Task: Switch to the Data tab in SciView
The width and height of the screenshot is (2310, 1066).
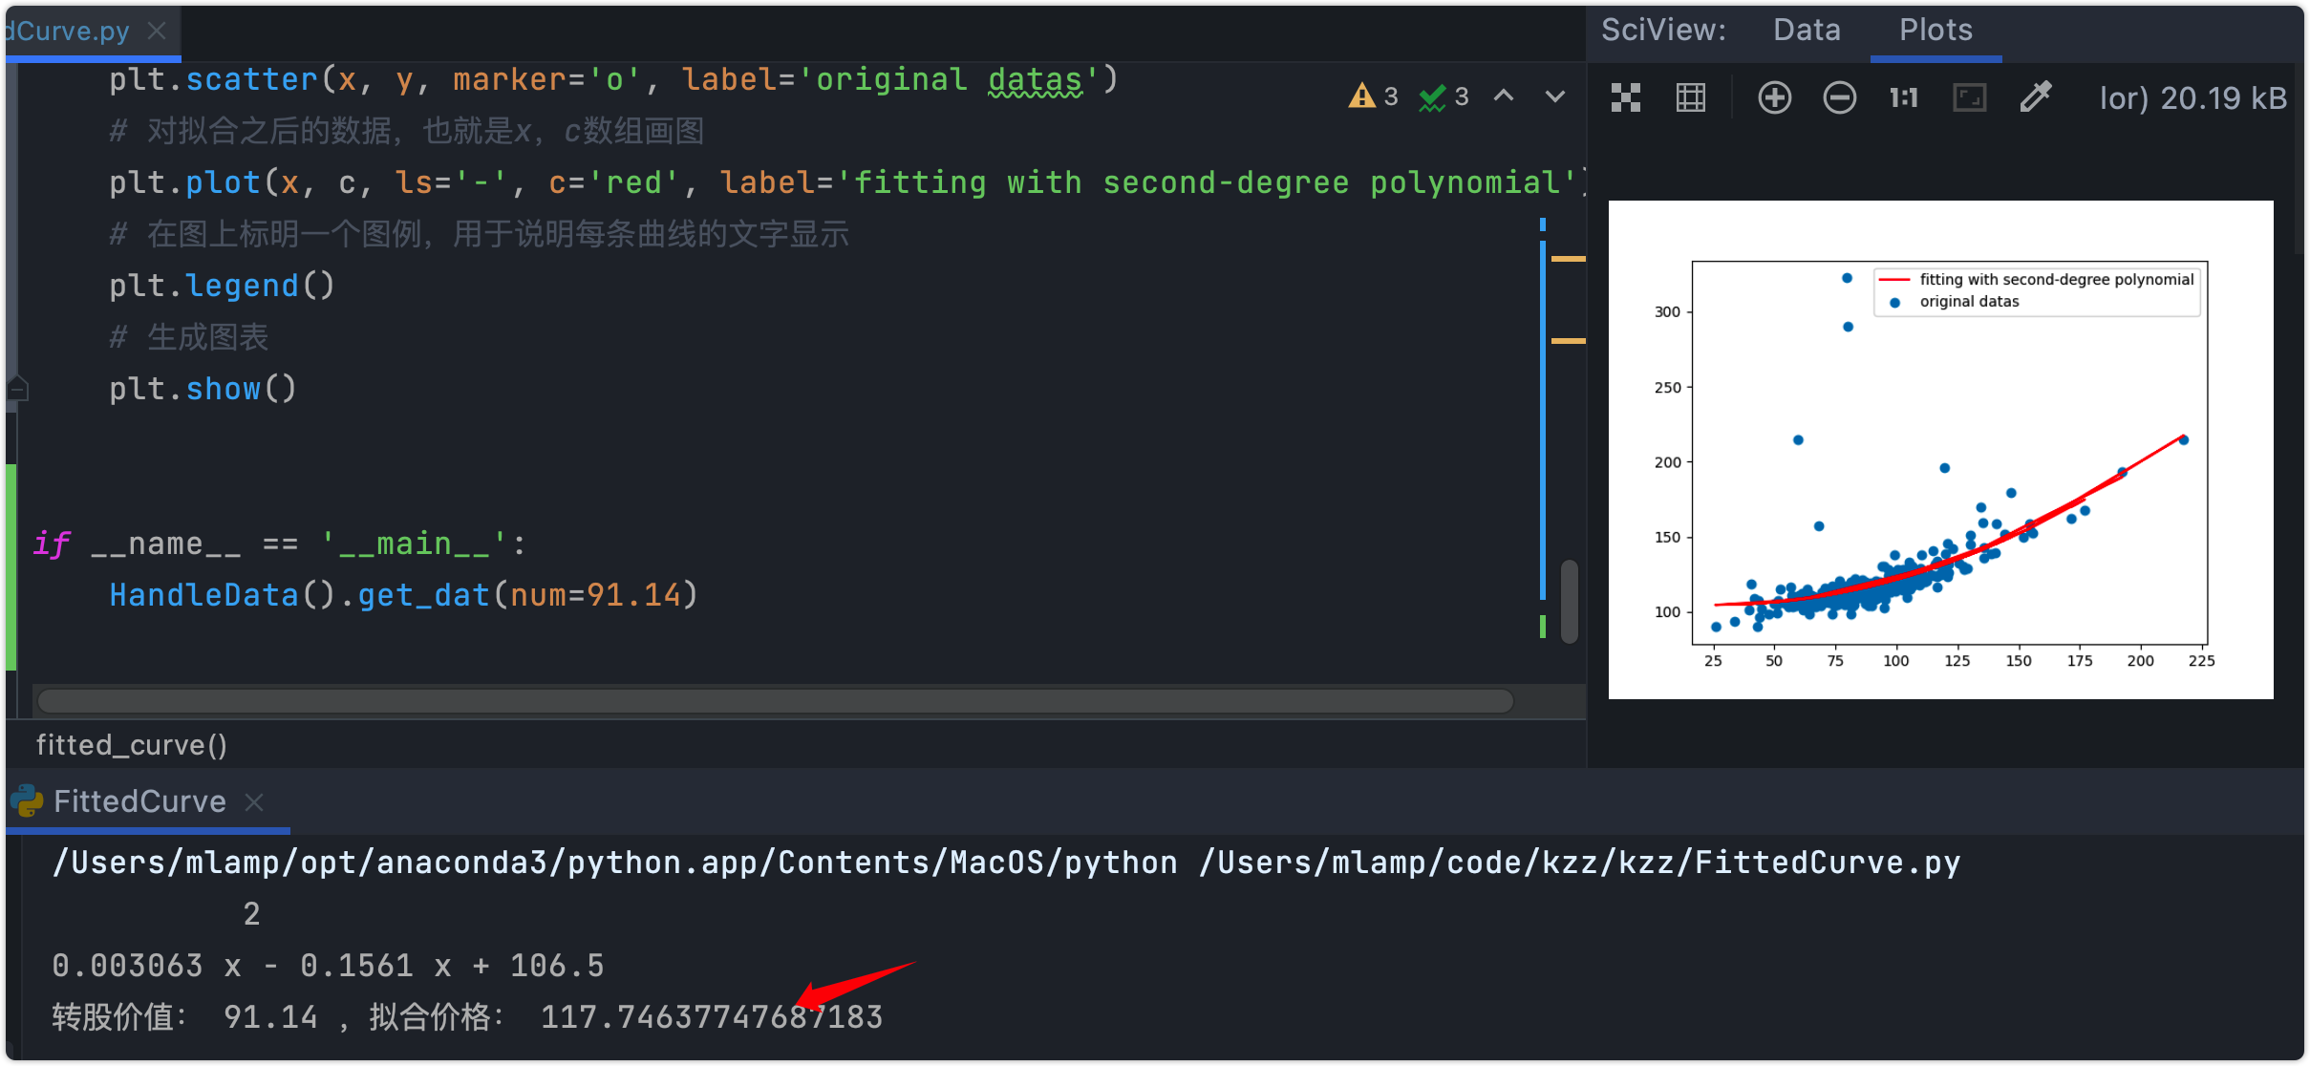Action: pyautogui.click(x=1807, y=30)
